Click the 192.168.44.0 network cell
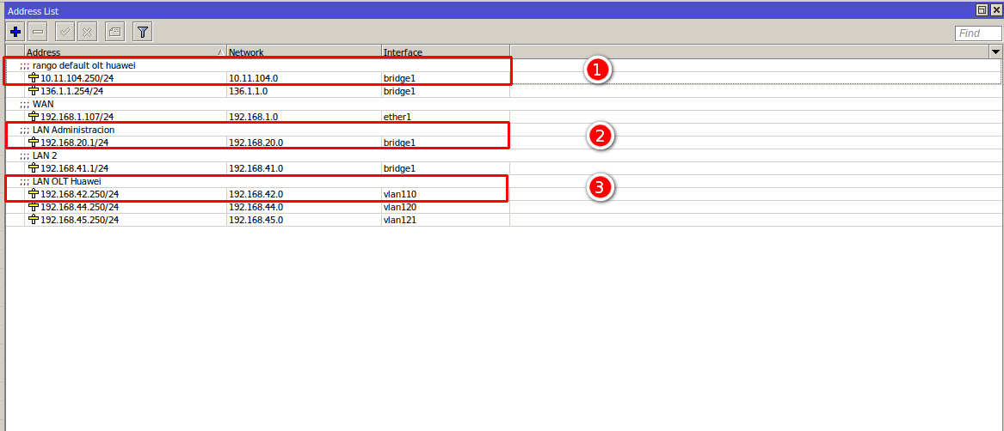The height and width of the screenshot is (431, 1004). coord(256,207)
